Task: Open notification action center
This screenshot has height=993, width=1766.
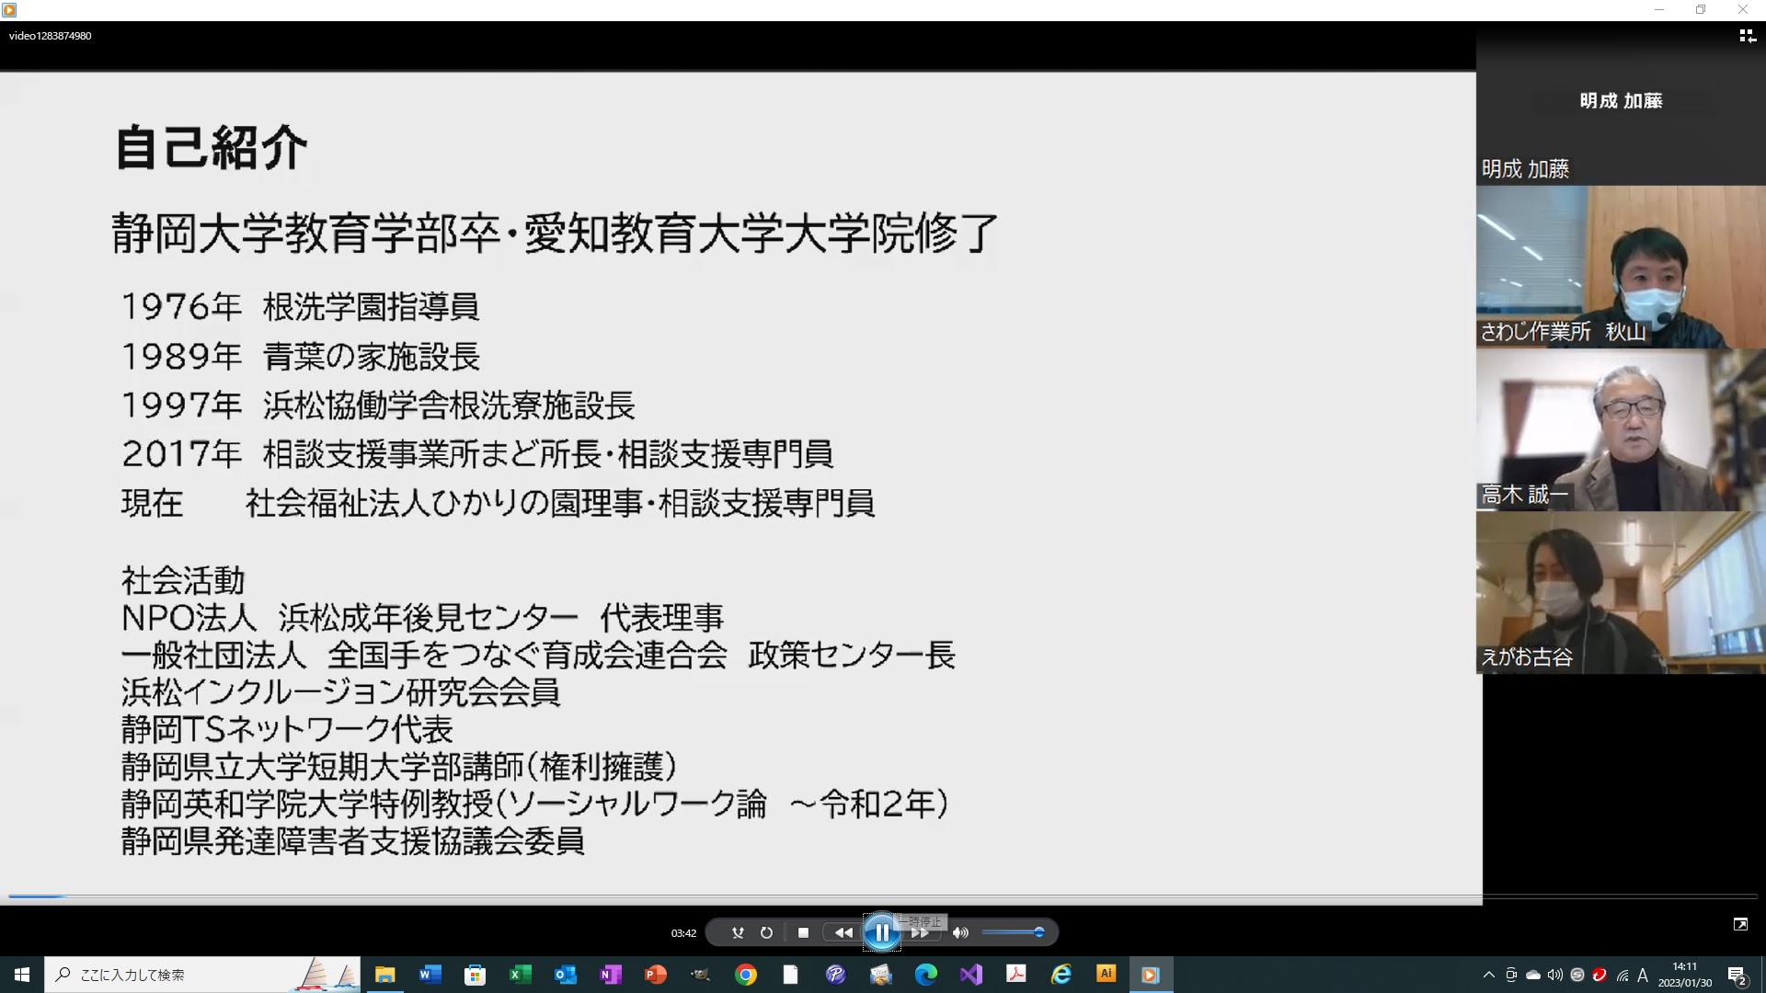Action: click(1737, 975)
